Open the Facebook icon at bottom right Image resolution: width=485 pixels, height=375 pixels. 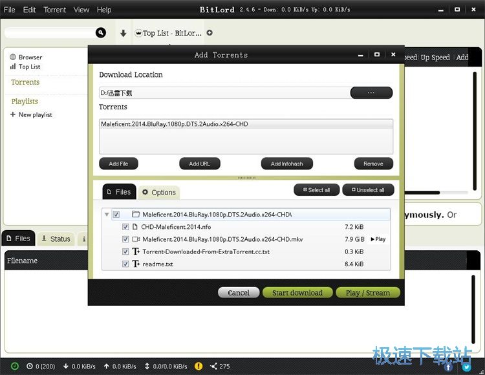448,367
